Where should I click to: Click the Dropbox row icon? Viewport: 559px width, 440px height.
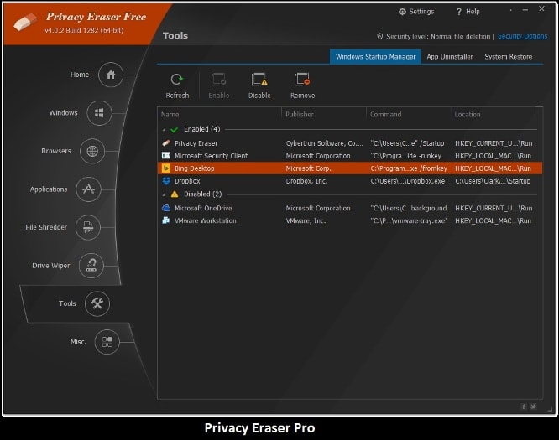(166, 181)
